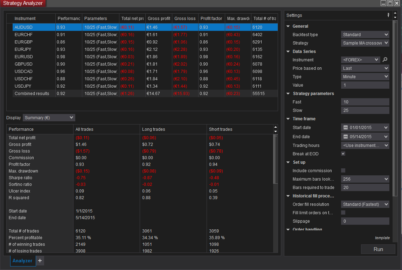Collapse the Time frame section

(288, 119)
